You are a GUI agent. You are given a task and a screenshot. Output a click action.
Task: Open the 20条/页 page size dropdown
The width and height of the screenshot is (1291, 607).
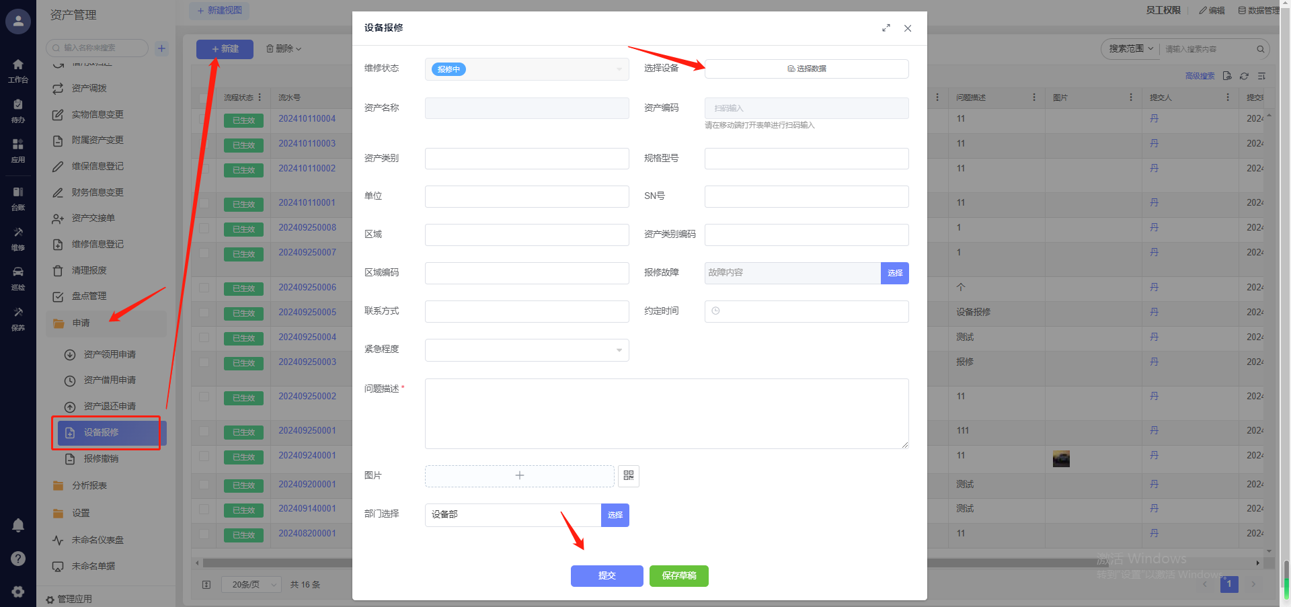253,585
